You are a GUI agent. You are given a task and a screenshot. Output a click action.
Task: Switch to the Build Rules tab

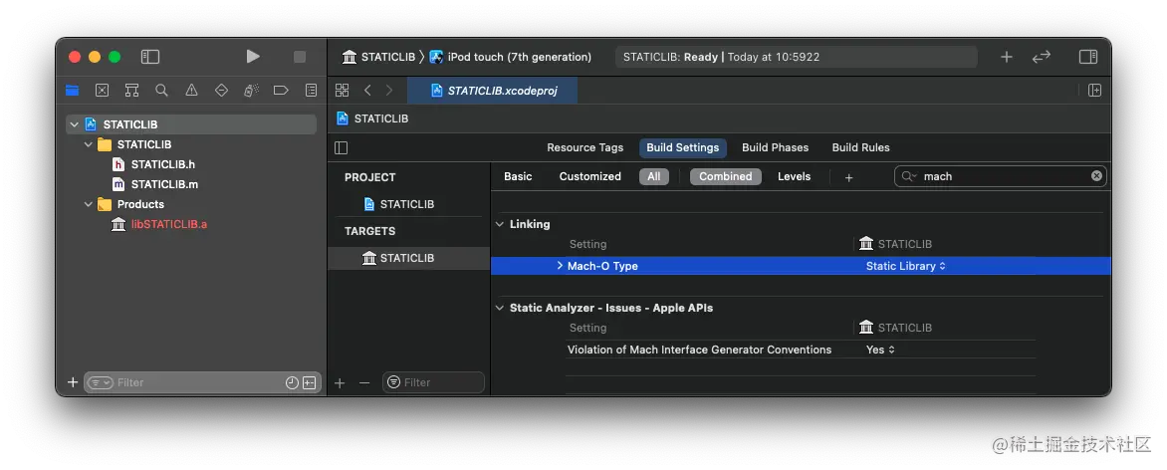pos(860,147)
